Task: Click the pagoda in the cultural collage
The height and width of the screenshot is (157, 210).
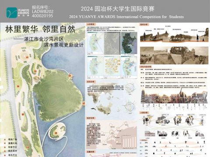Action: (x=143, y=96)
